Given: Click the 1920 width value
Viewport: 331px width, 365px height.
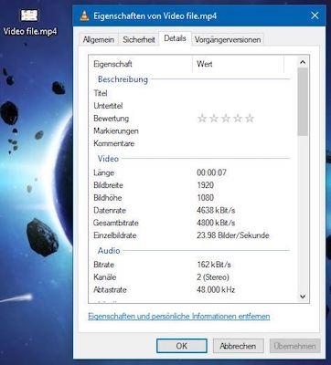Looking at the screenshot, I should click(206, 185).
